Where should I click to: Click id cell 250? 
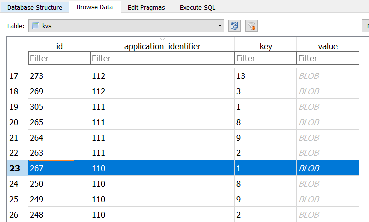[59, 184]
